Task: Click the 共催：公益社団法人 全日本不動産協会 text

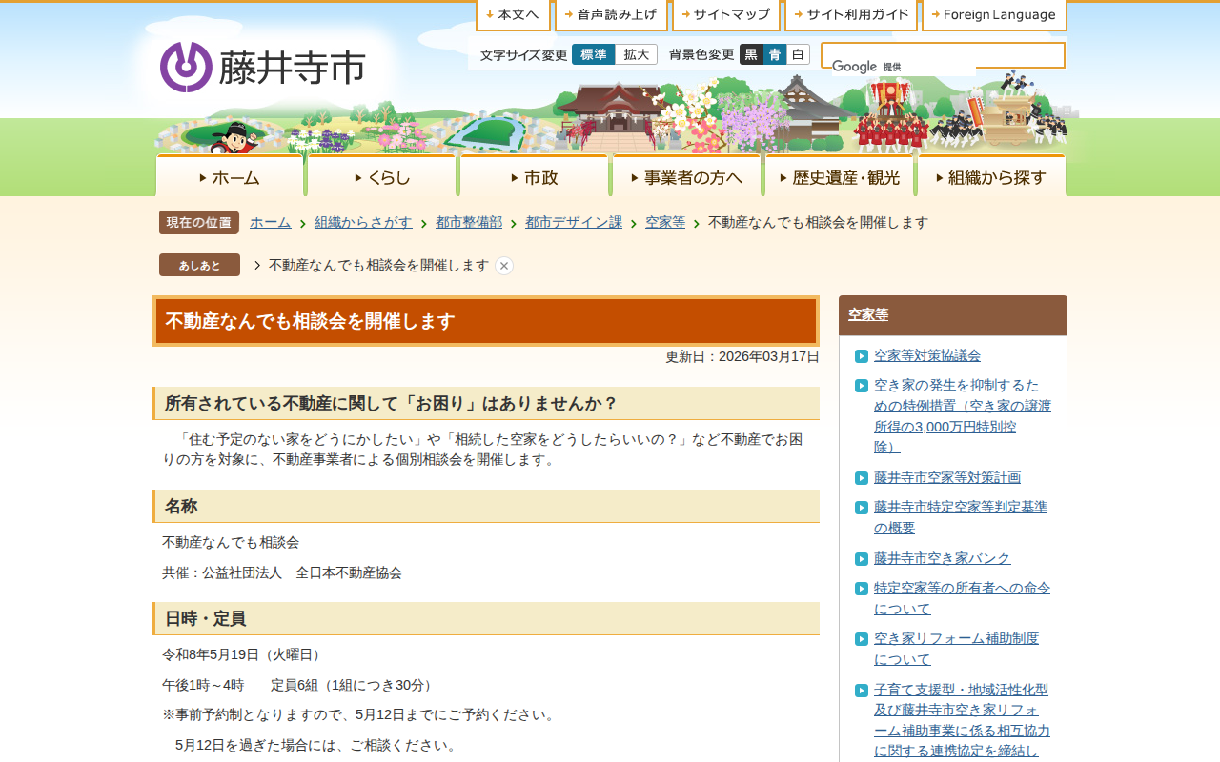Action: (282, 572)
